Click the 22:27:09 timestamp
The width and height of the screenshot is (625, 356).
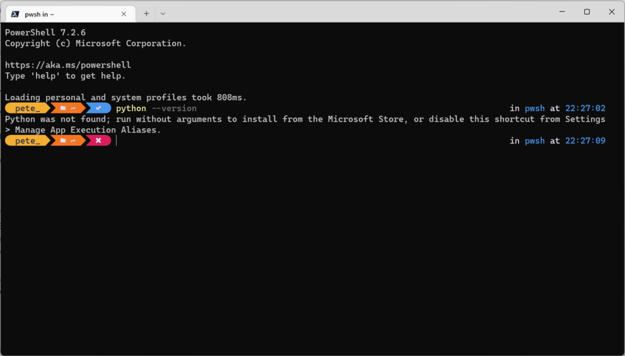click(x=585, y=140)
